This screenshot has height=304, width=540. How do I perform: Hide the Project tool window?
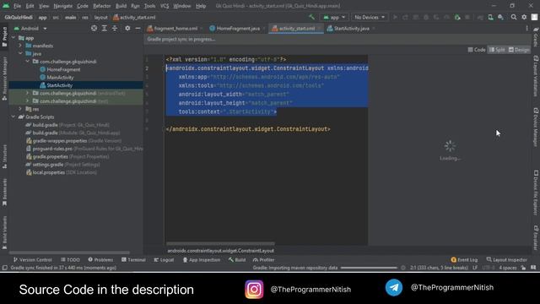click(138, 28)
